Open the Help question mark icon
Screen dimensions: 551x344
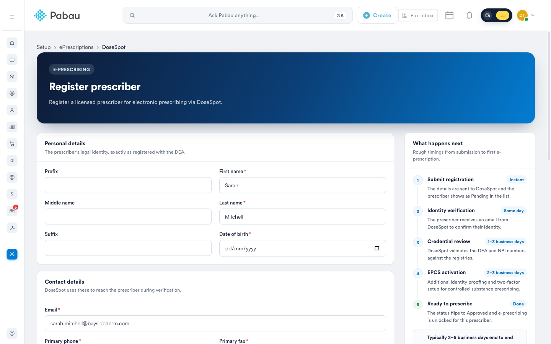point(12,333)
